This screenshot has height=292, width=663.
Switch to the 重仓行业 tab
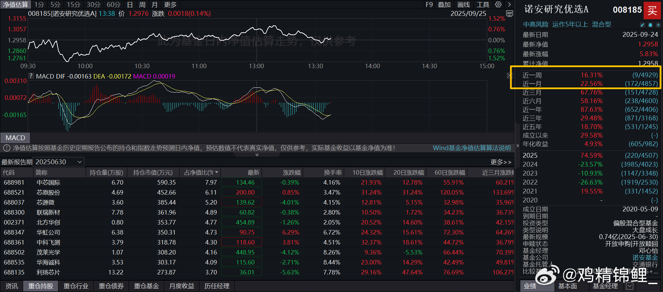tap(76, 286)
